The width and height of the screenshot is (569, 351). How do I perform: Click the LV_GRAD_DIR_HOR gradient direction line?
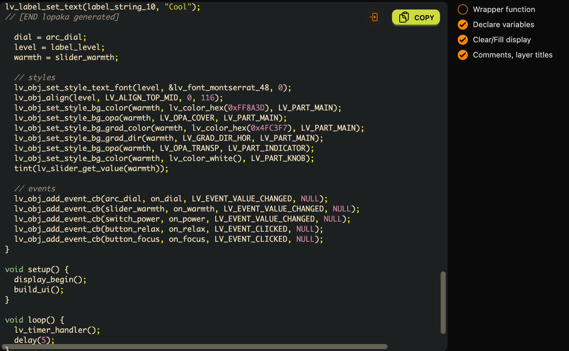(168, 138)
